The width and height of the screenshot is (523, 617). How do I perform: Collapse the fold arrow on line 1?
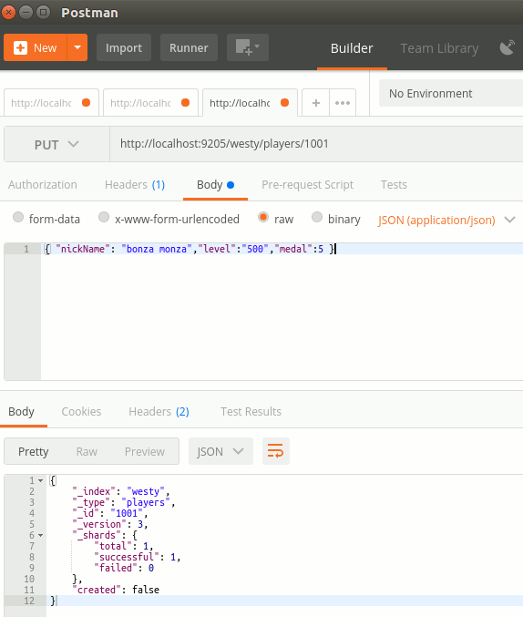coord(40,480)
